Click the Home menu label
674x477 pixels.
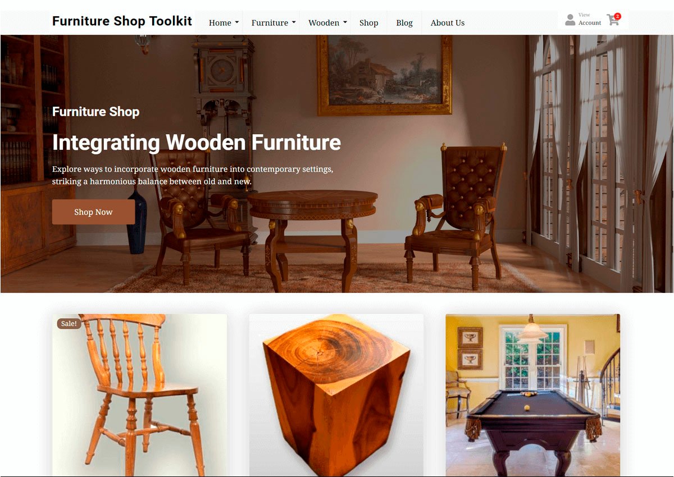coord(220,22)
